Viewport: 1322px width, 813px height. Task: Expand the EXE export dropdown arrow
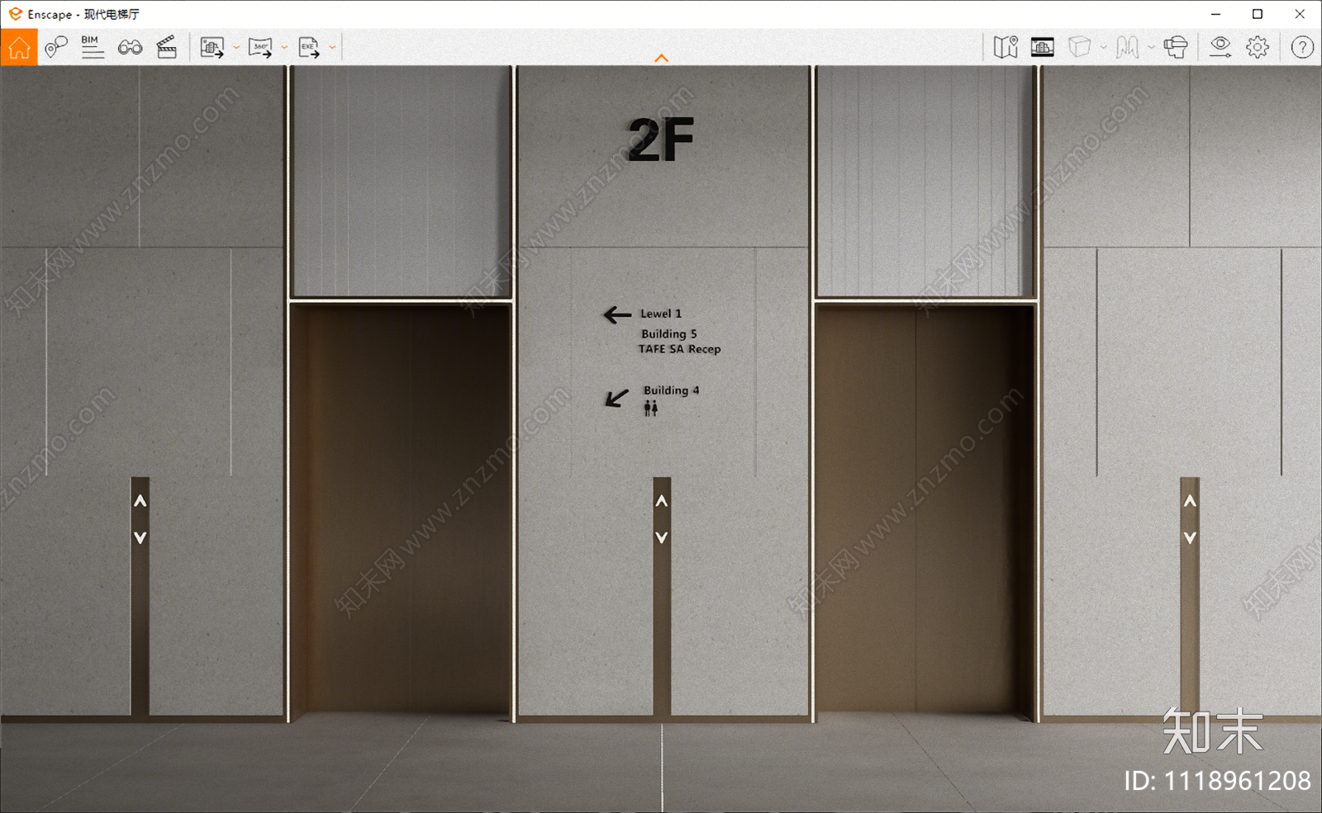(x=332, y=48)
